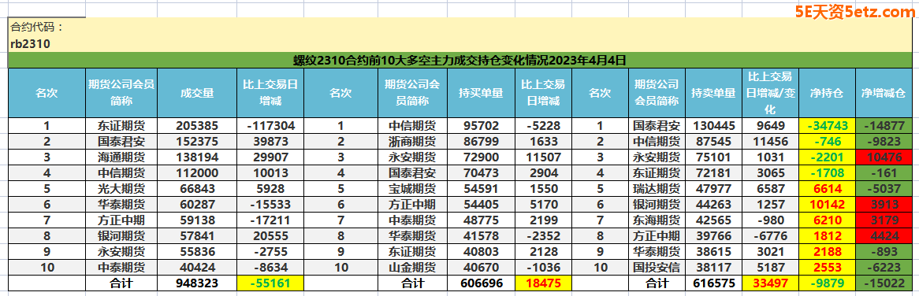Click the cell showing -15533
The height and width of the screenshot is (296, 919).
(x=270, y=205)
